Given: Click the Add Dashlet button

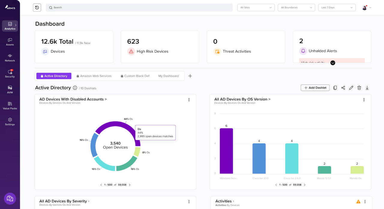Looking at the screenshot, I should coord(315,88).
